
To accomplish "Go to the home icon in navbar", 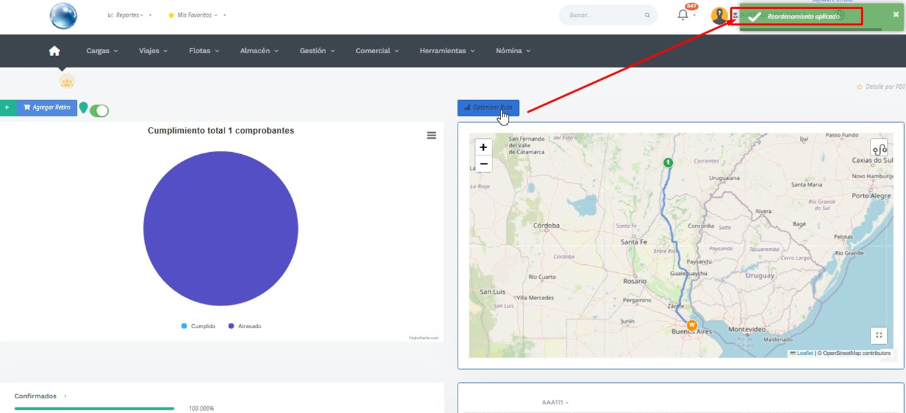I will (x=55, y=51).
